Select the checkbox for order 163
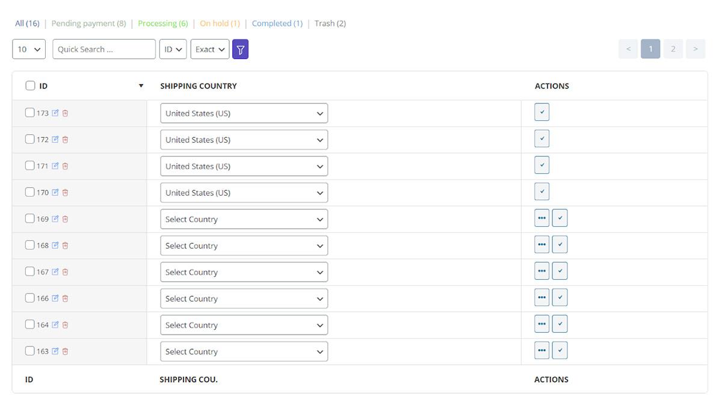This screenshot has width=722, height=399. click(x=29, y=351)
